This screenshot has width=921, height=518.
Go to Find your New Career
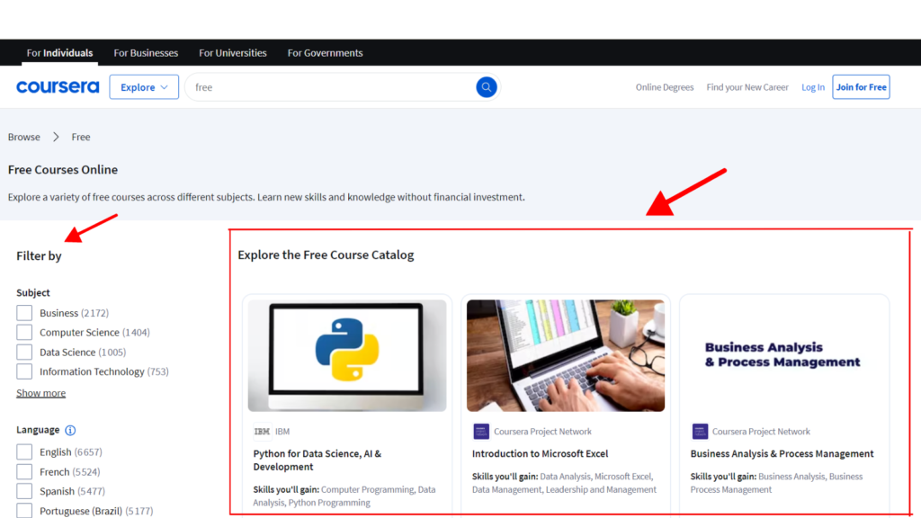(747, 87)
